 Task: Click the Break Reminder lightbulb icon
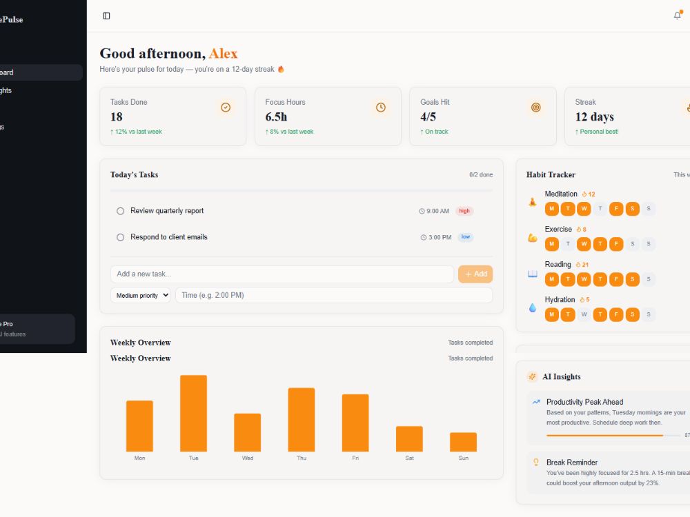click(536, 462)
